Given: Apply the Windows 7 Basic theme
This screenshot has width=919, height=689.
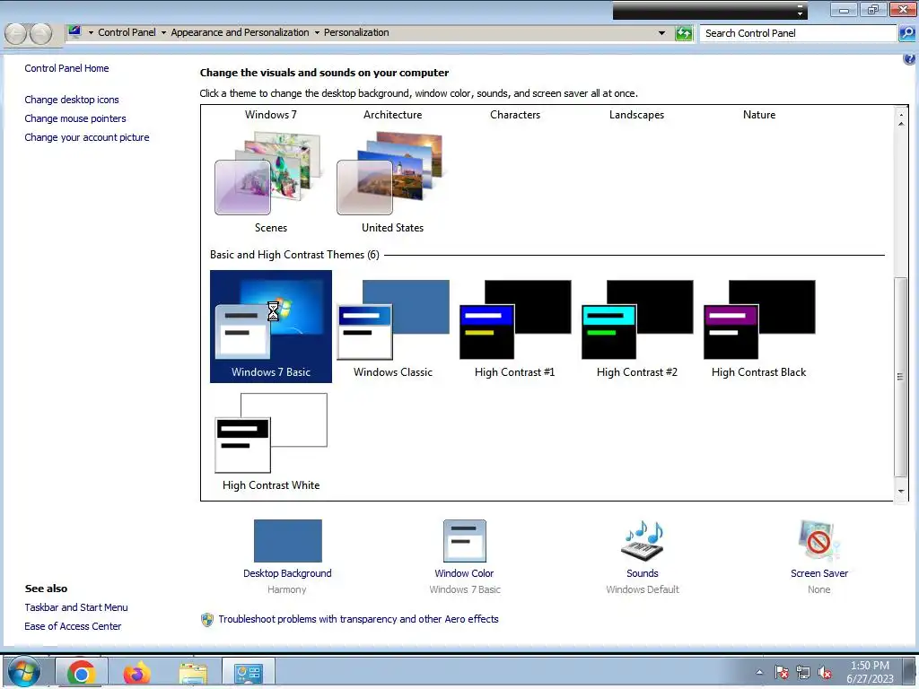Looking at the screenshot, I should pyautogui.click(x=271, y=327).
